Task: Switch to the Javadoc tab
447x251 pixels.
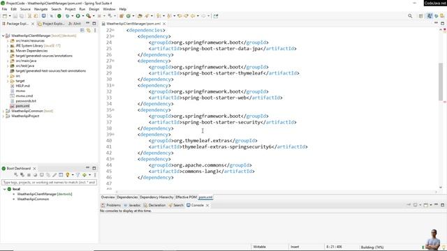Action: click(132, 205)
